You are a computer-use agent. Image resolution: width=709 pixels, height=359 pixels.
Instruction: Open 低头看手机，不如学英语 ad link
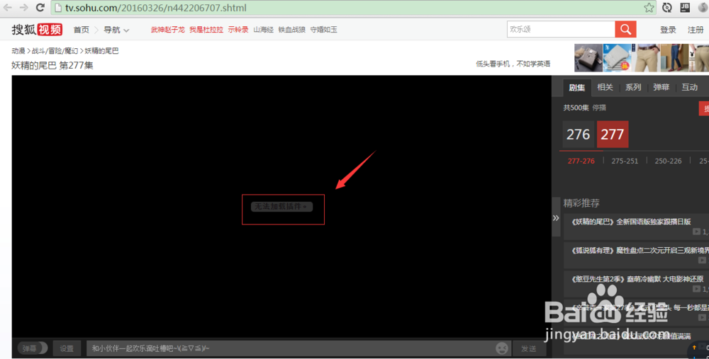click(513, 64)
